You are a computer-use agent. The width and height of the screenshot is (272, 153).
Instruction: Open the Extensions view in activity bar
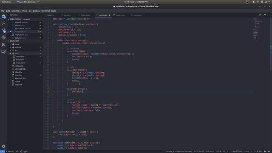pos(3,44)
